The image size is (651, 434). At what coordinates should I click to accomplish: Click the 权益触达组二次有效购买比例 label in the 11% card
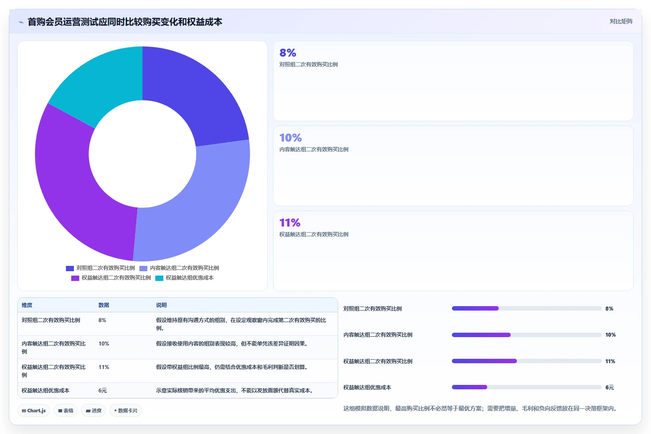pos(314,234)
